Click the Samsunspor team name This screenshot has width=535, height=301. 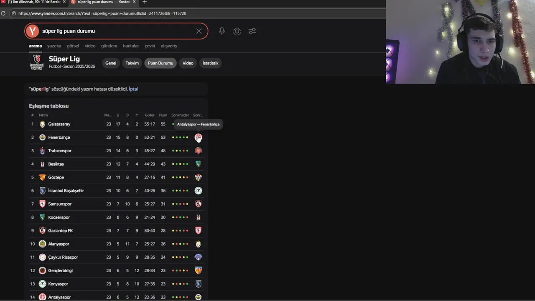click(x=60, y=204)
